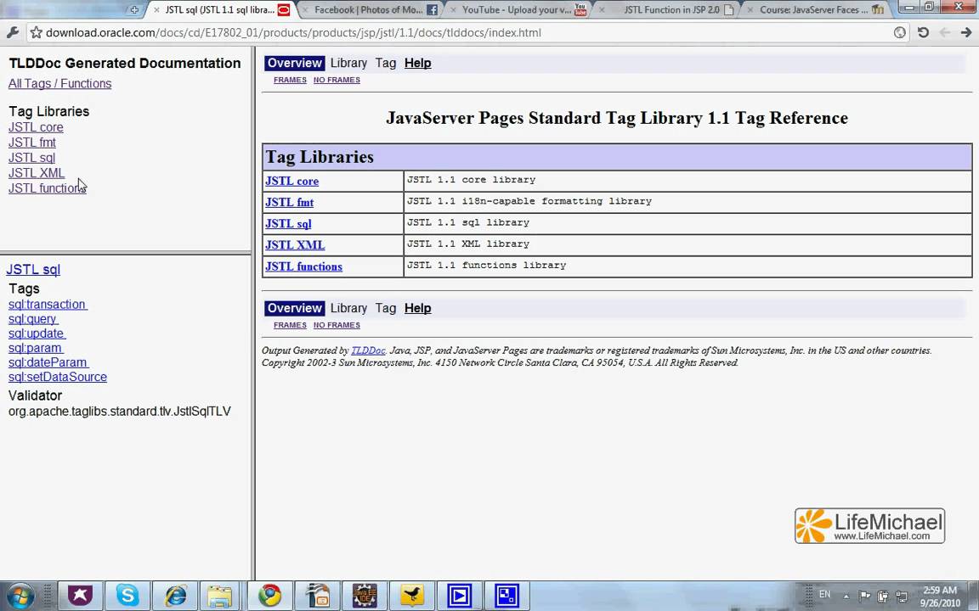This screenshot has height=611, width=979.
Task: Click the network tray icon
Action: click(901, 596)
